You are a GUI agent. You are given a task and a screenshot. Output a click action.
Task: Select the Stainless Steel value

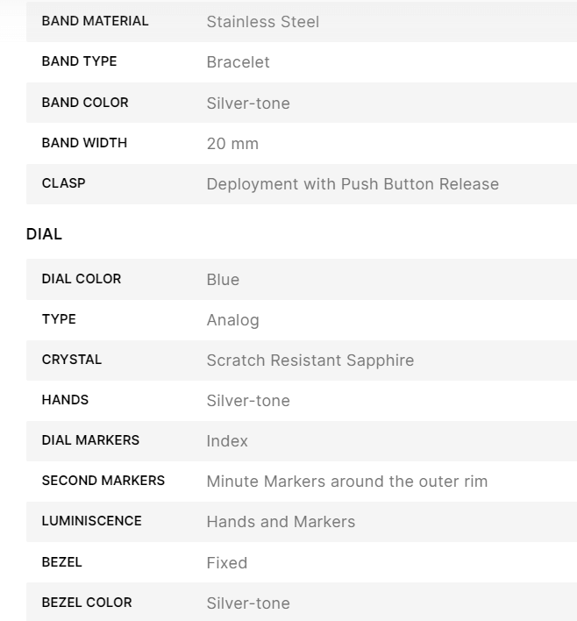pyautogui.click(x=262, y=22)
